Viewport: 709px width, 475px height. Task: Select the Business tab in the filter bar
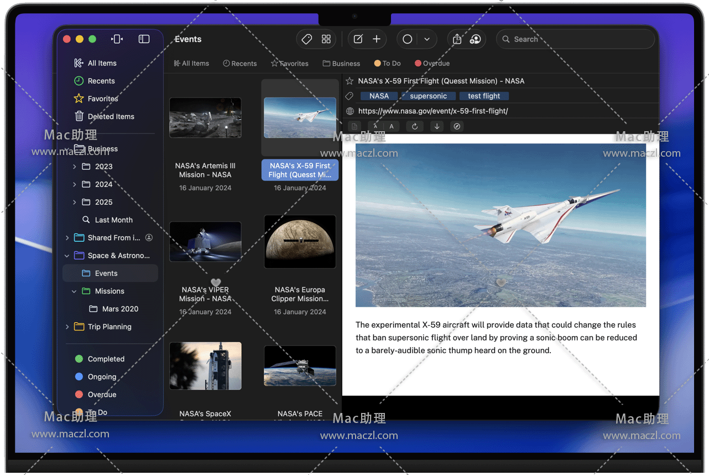click(341, 64)
